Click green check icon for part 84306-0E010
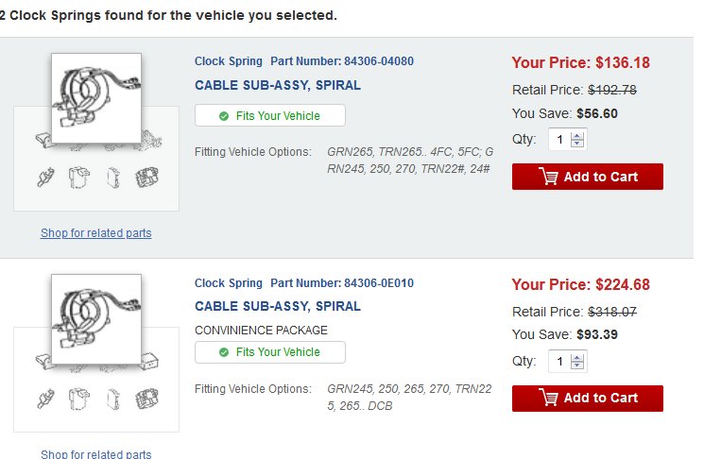Screen dimensions: 721x459 coord(224,352)
